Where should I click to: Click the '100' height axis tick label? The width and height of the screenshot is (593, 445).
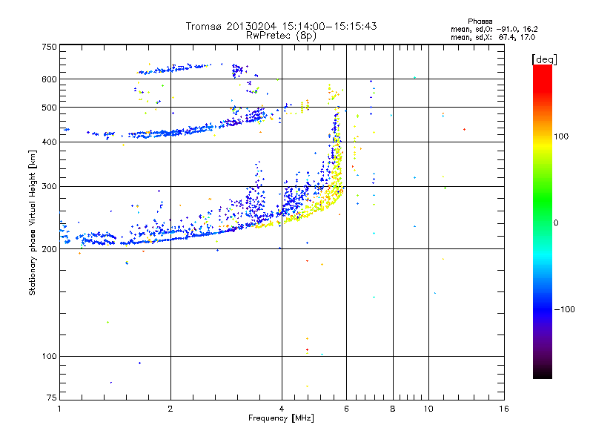(x=49, y=357)
